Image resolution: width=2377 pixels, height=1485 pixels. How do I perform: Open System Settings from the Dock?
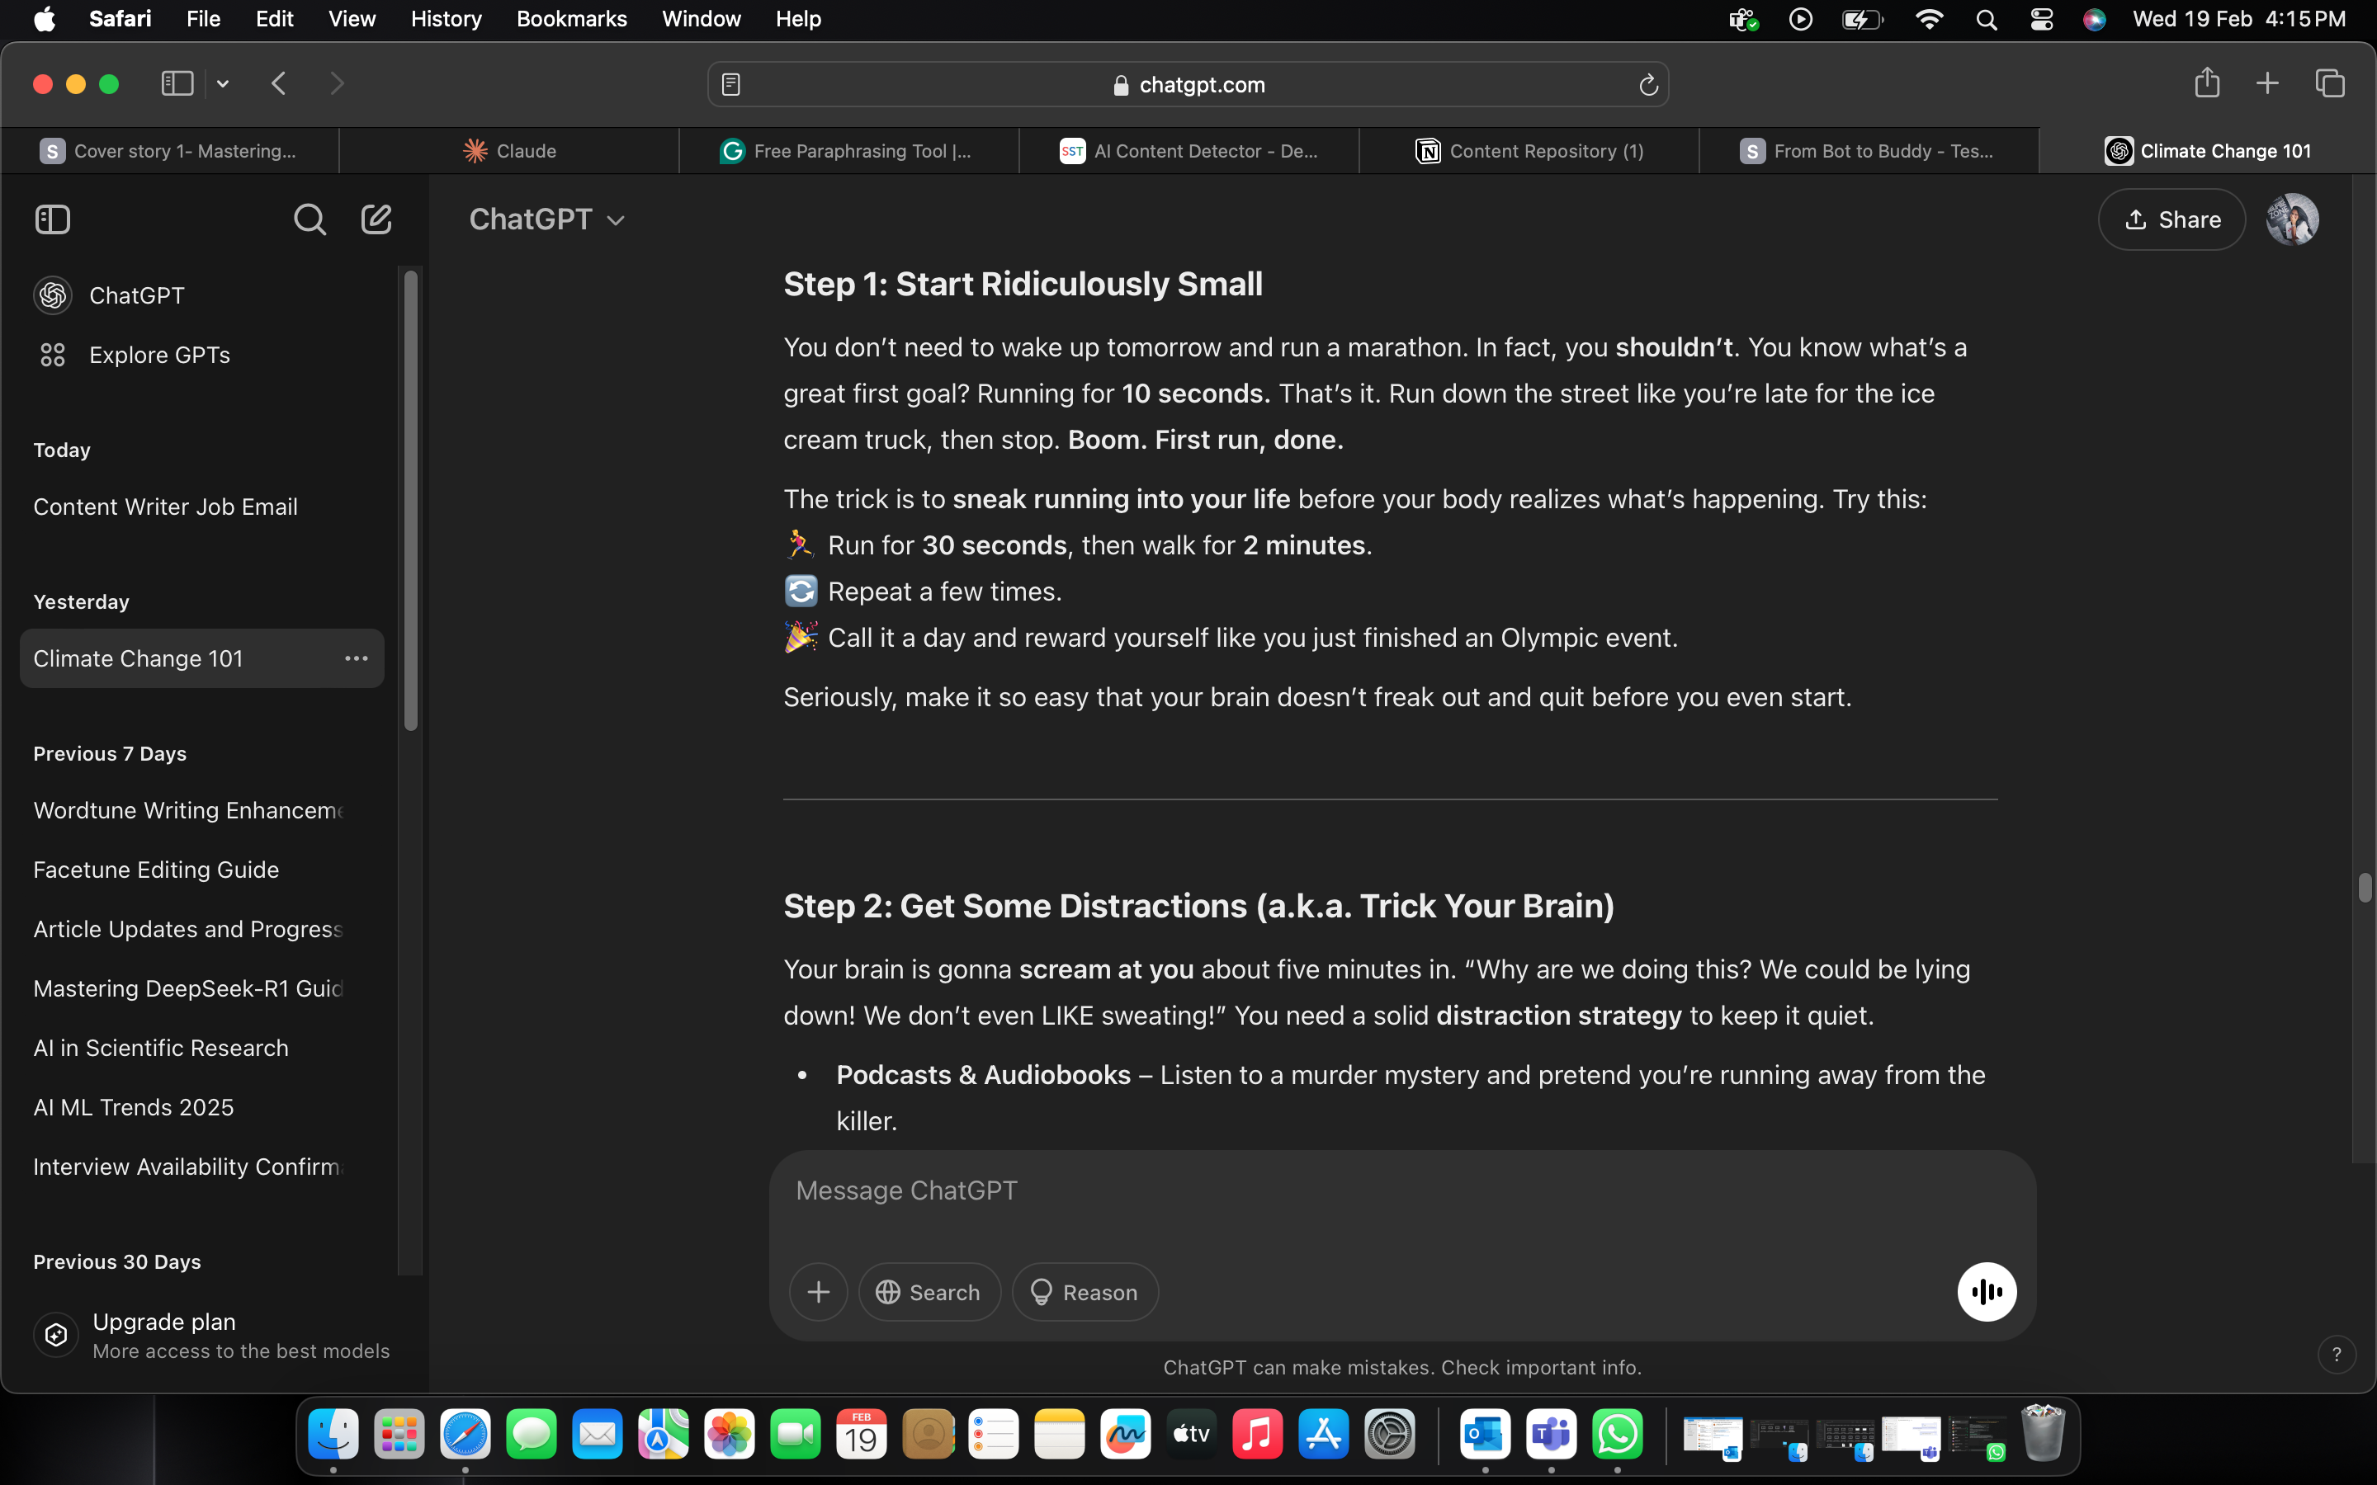tap(1389, 1435)
